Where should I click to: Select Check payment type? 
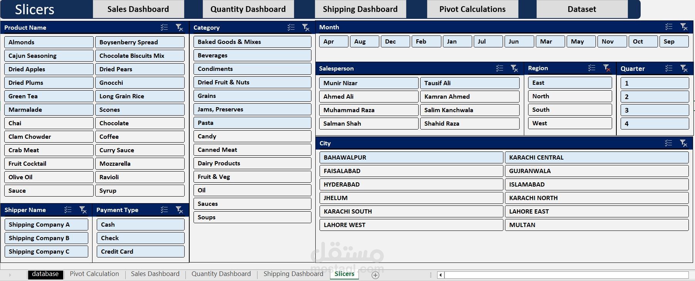[x=141, y=238]
